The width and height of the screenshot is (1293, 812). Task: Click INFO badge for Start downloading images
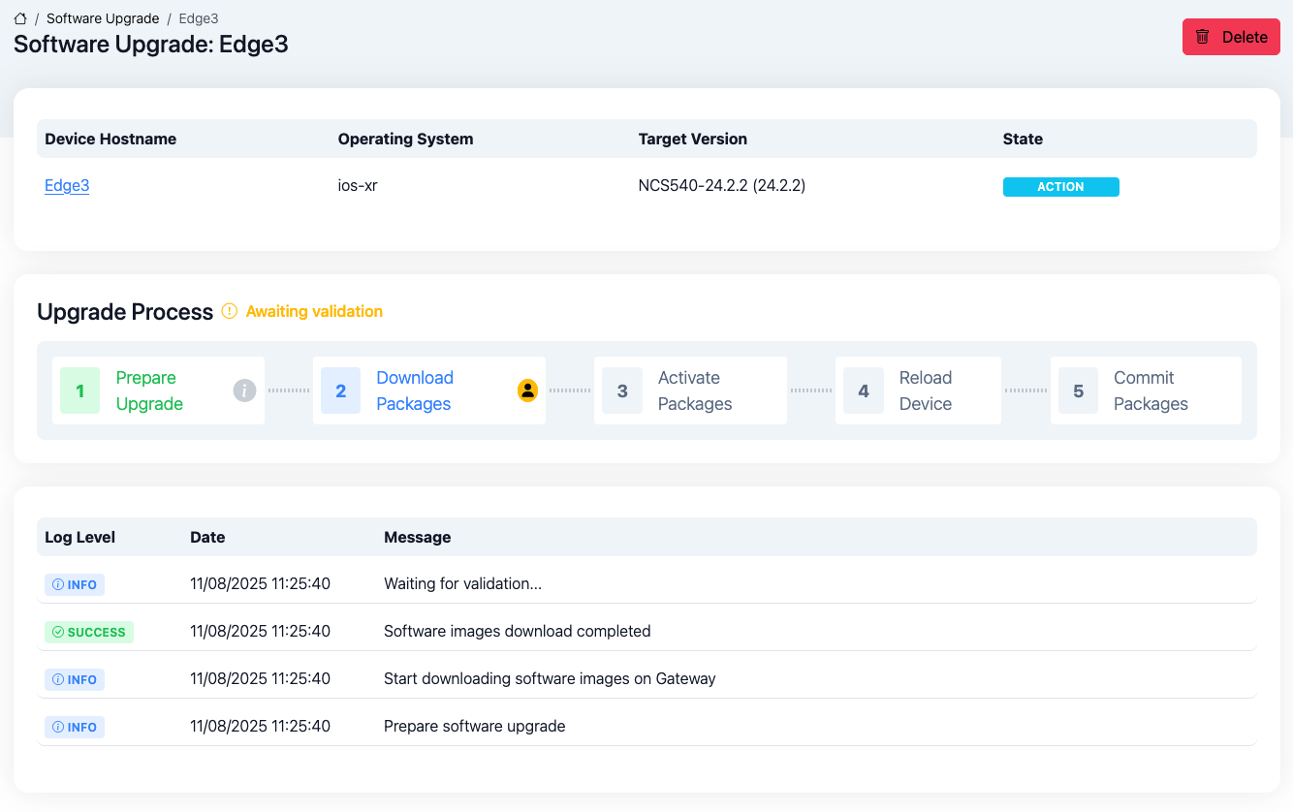click(x=75, y=679)
